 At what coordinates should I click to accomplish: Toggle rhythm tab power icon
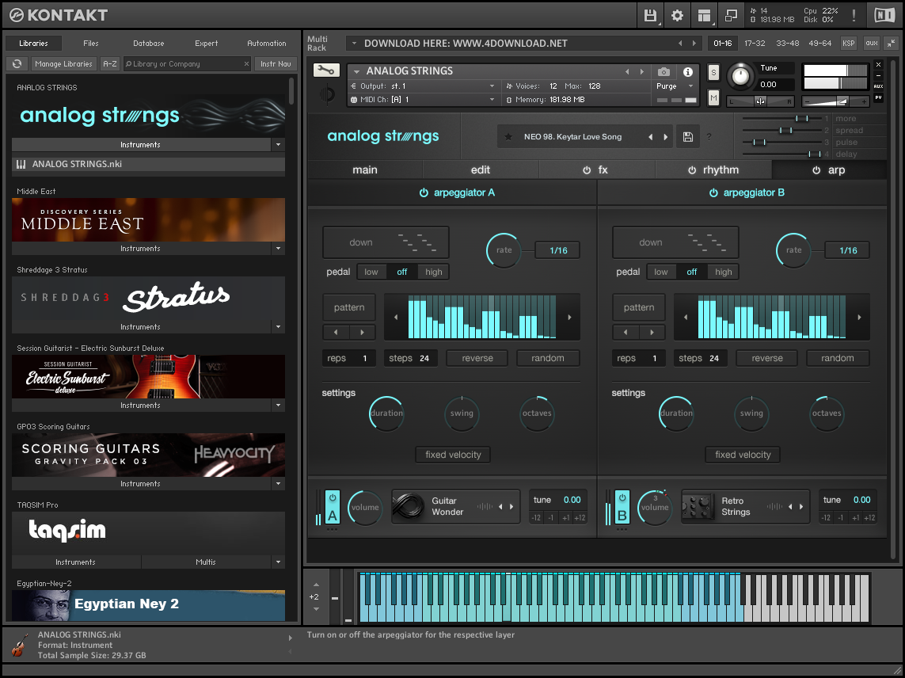coord(692,170)
